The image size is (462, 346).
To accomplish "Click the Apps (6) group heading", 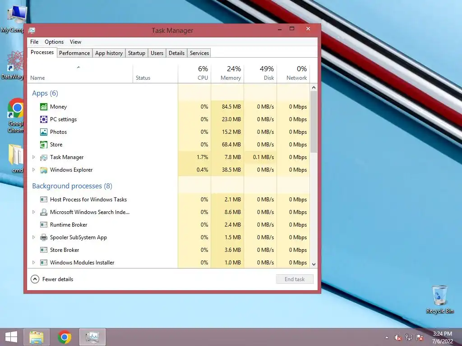I will [45, 93].
